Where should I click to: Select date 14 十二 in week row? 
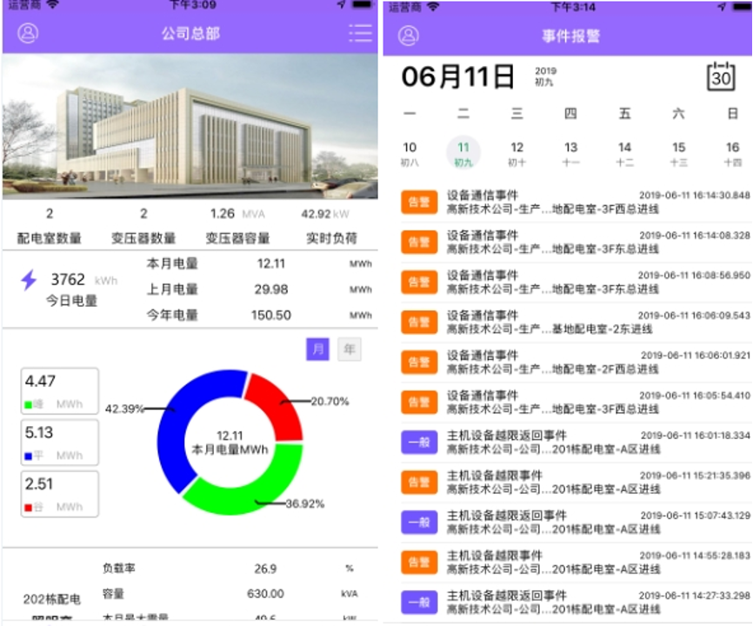[624, 153]
